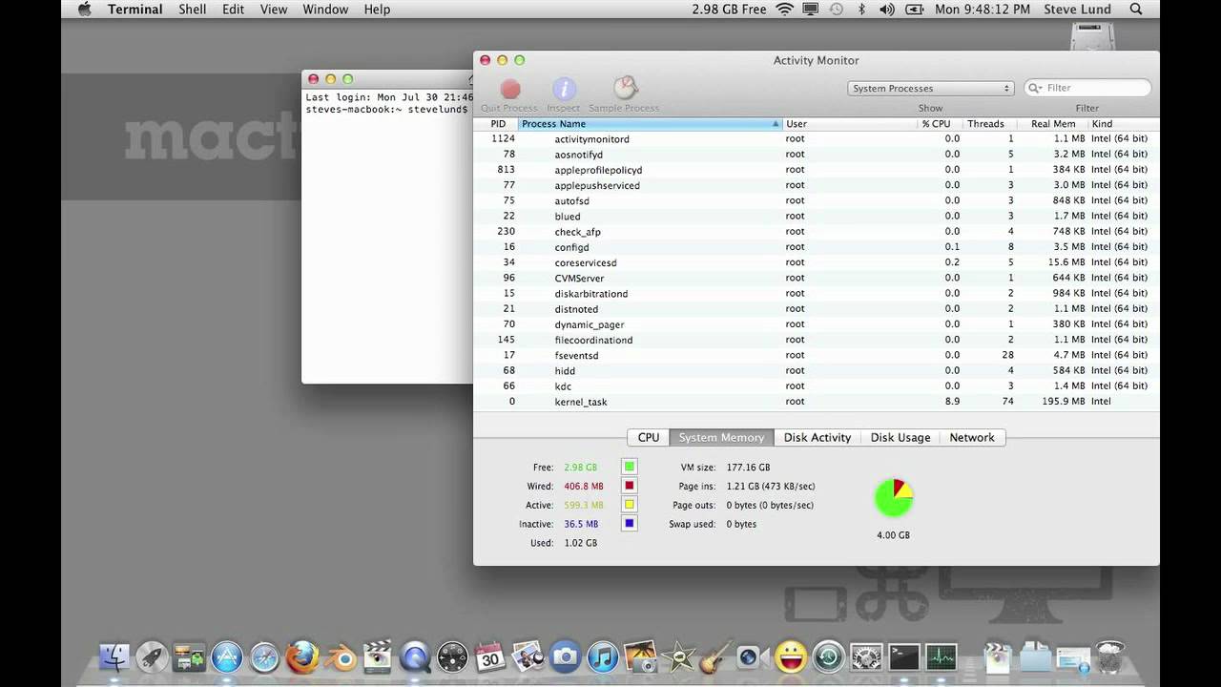Image resolution: width=1221 pixels, height=687 pixels.
Task: Open the yellow smiley messenger icon
Action: pos(791,656)
